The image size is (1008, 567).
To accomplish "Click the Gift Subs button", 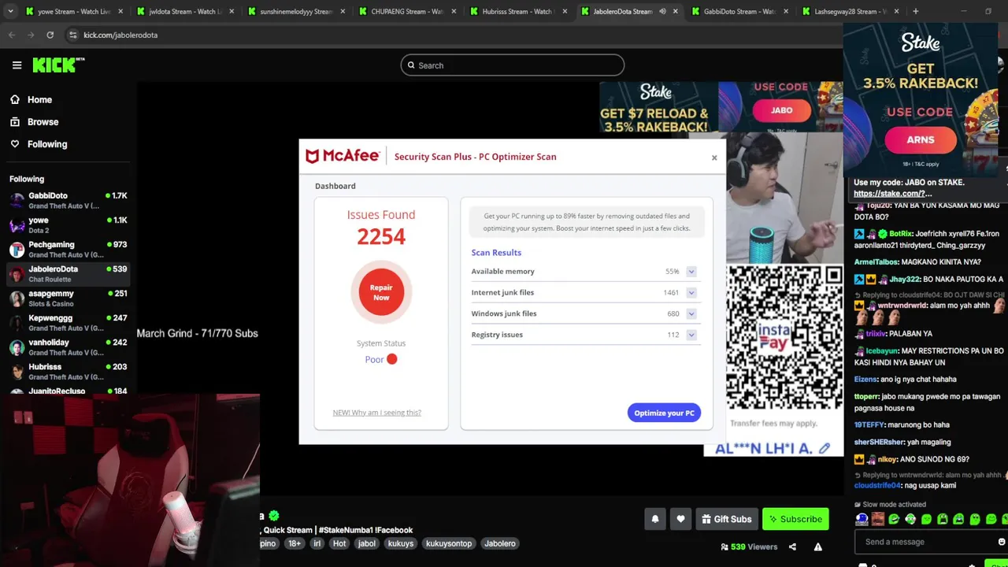I will 726,519.
